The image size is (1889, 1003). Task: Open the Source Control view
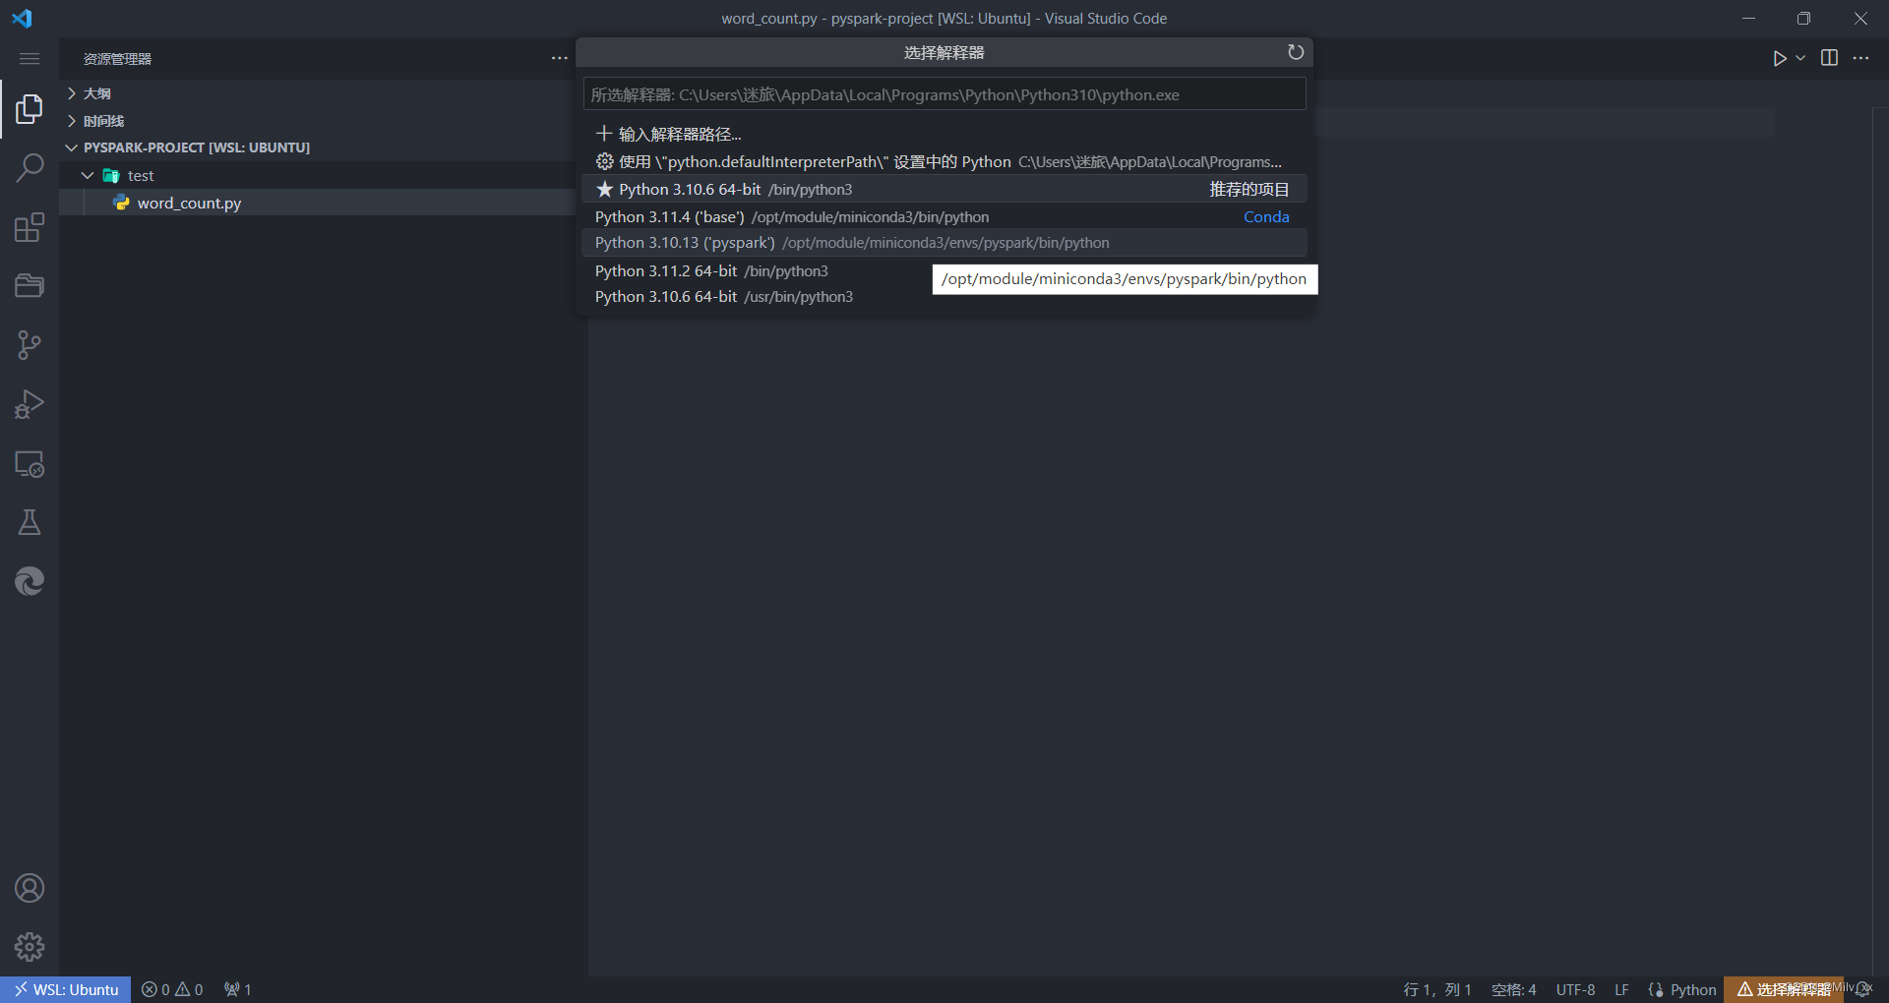pos(29,344)
